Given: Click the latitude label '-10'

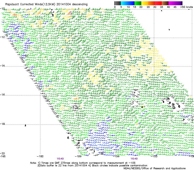Looking at the screenshot, I should (2, 8).
